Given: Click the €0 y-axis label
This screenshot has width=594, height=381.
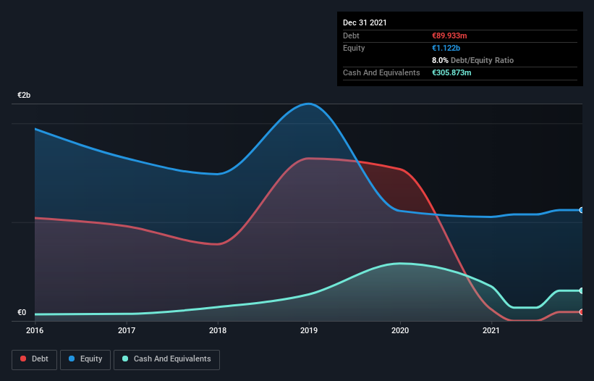Looking at the screenshot, I should click(22, 312).
